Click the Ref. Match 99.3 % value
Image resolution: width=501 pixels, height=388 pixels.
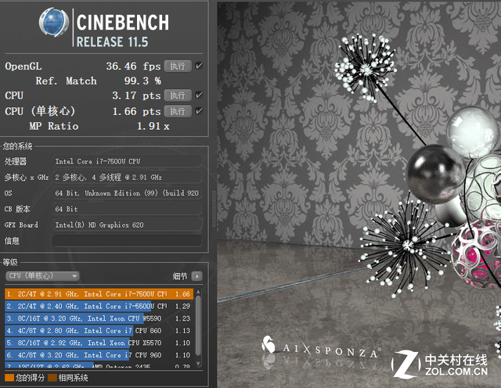(x=142, y=81)
